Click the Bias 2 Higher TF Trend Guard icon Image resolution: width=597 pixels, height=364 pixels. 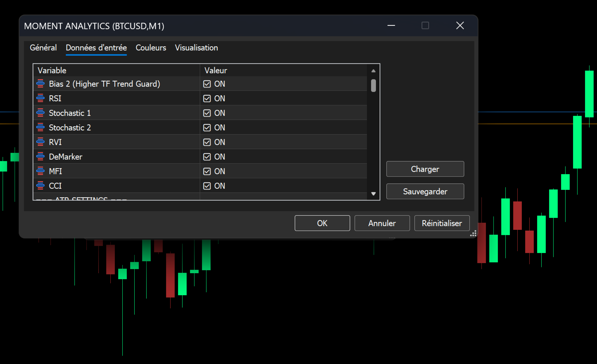point(40,84)
